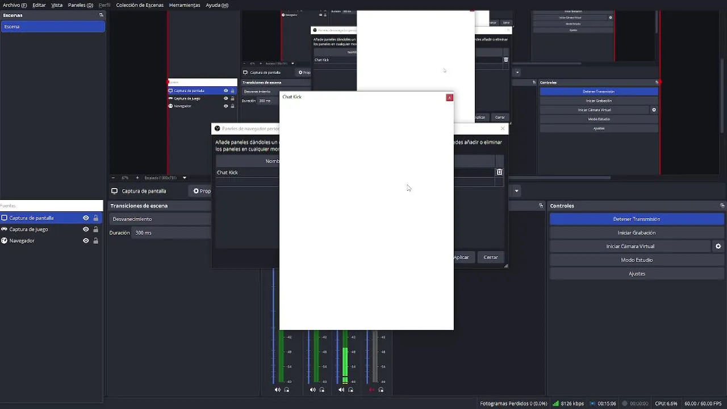727x409 pixels.
Task: Open the Desvanecimiento transition dropdown in main window
Action: click(x=160, y=219)
